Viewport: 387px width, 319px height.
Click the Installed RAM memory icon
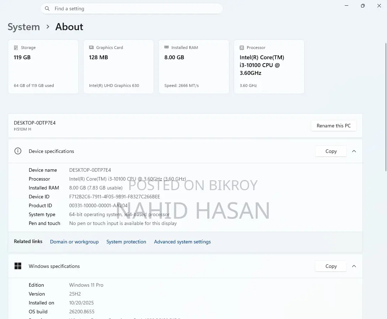(167, 47)
